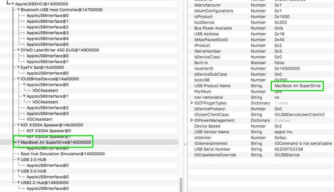This screenshot has width=334, height=192.
Task: Select the bMaxPacketSize0 property row
Action: 261,39
